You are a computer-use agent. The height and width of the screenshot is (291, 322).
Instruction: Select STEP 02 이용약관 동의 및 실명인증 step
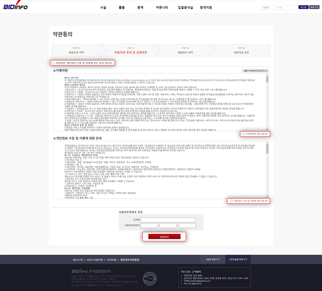[x=131, y=50]
